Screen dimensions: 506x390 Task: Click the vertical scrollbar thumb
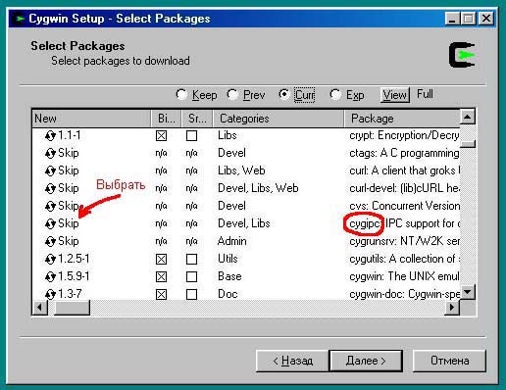(468, 144)
